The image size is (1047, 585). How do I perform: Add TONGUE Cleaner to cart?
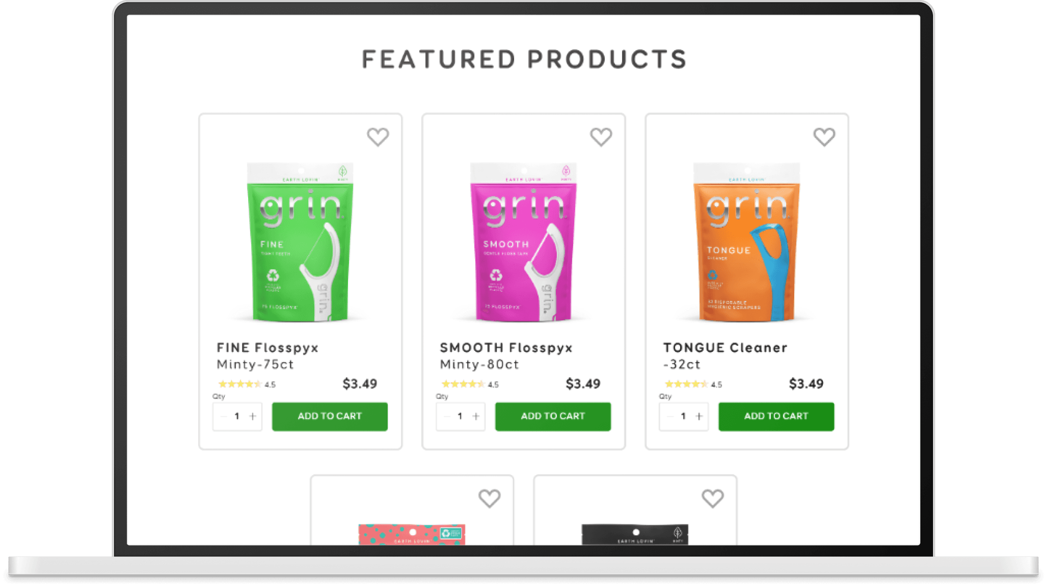[776, 416]
